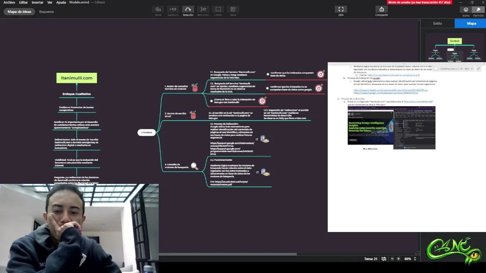Open the zoom percentage stepper at 60%

pyautogui.click(x=415, y=259)
